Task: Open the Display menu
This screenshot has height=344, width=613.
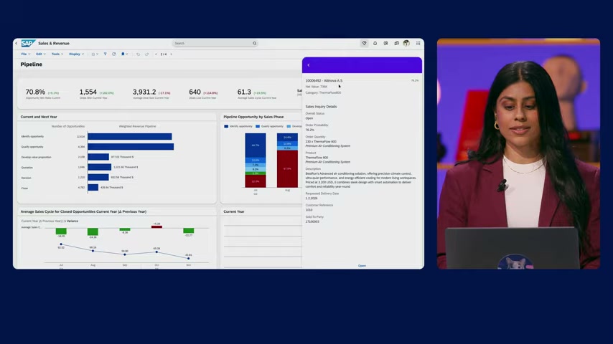Action: pyautogui.click(x=76, y=54)
